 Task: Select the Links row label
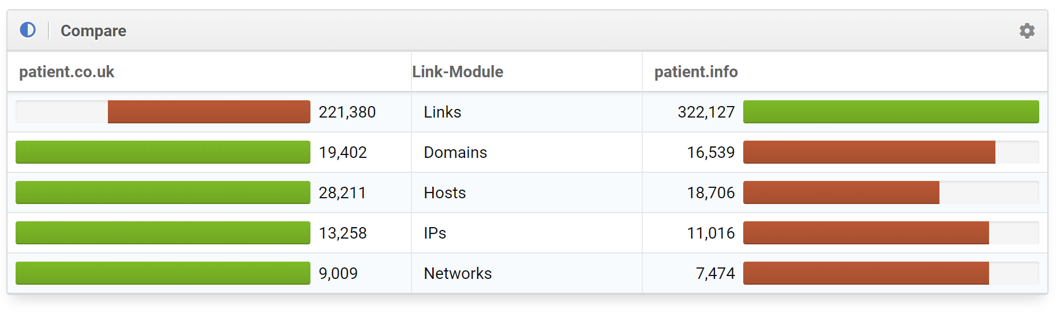pos(442,112)
